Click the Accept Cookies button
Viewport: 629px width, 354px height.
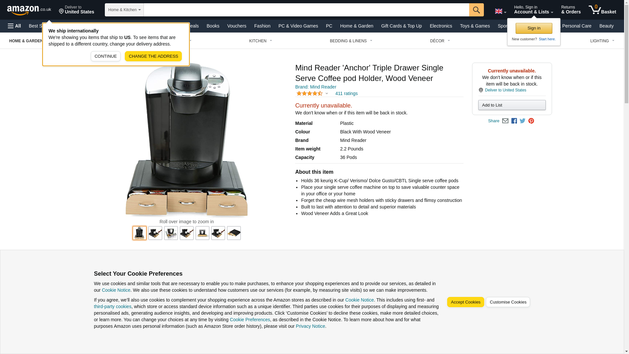click(x=466, y=302)
